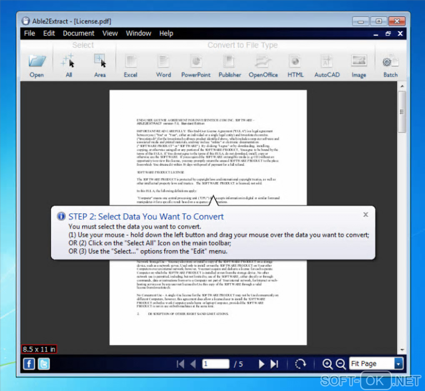Click the page number input field
The image size is (425, 391).
click(x=216, y=364)
